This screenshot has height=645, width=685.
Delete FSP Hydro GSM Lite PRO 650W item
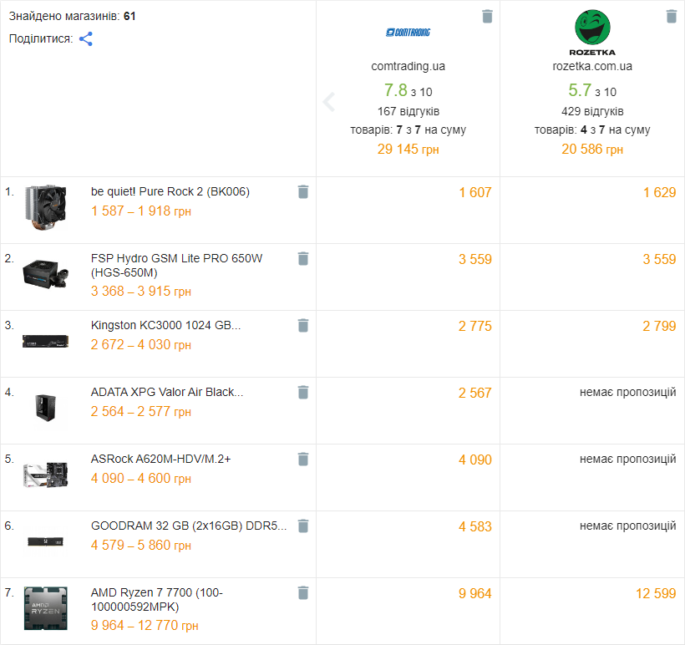coord(303,259)
